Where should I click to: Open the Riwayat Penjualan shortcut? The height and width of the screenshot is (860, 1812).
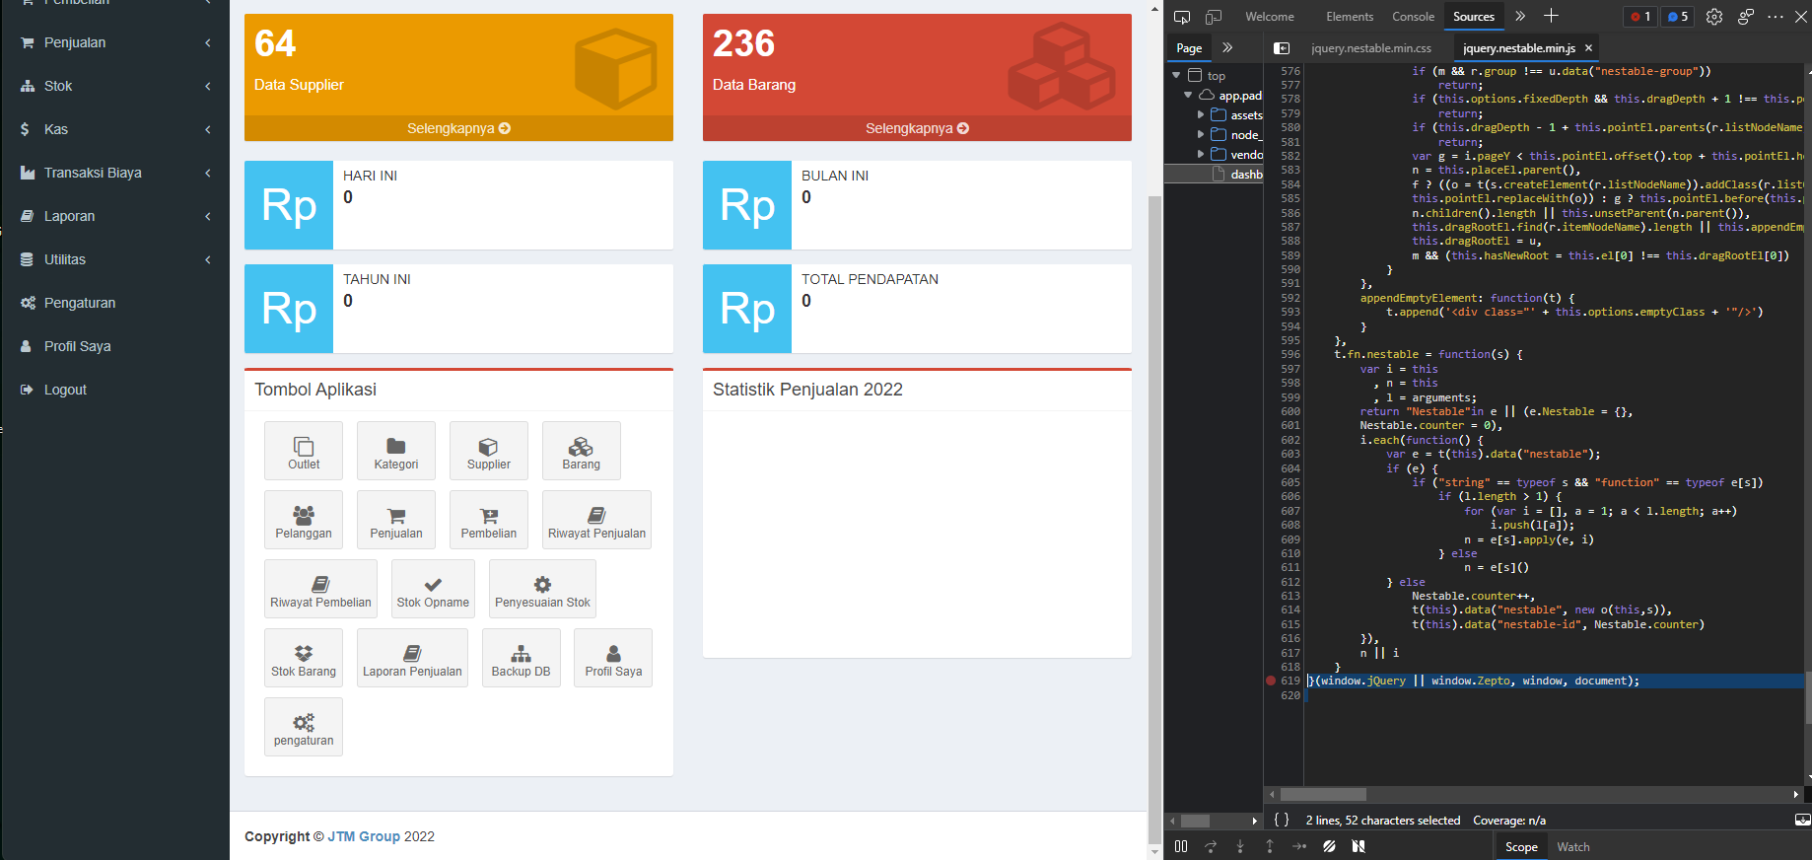[x=596, y=520]
